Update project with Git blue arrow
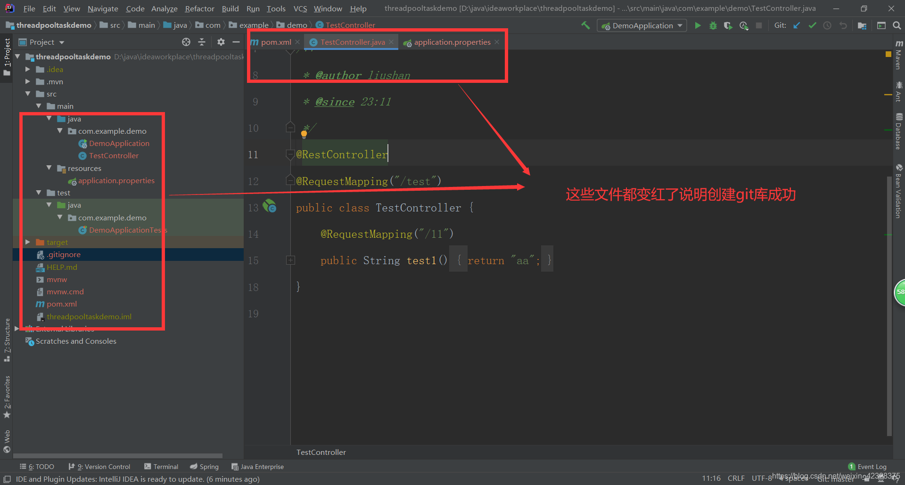The image size is (905, 485). tap(797, 25)
